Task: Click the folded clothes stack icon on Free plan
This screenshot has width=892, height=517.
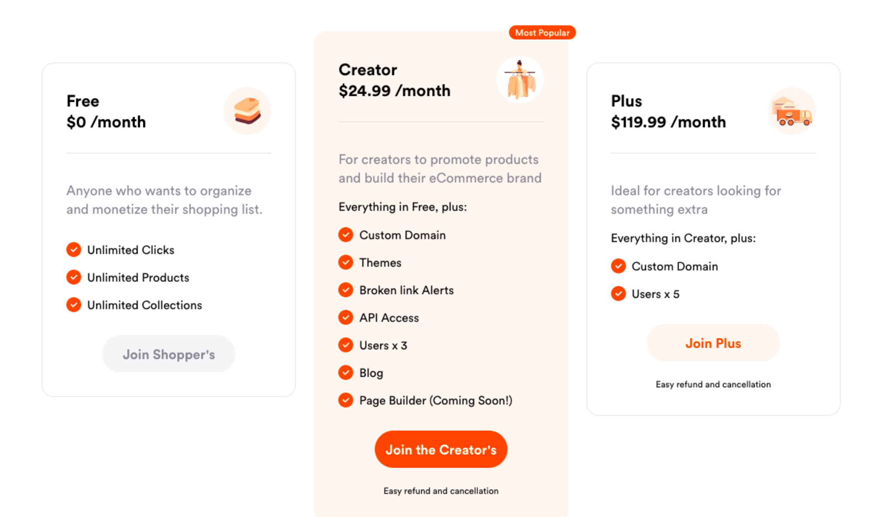Action: 247,111
